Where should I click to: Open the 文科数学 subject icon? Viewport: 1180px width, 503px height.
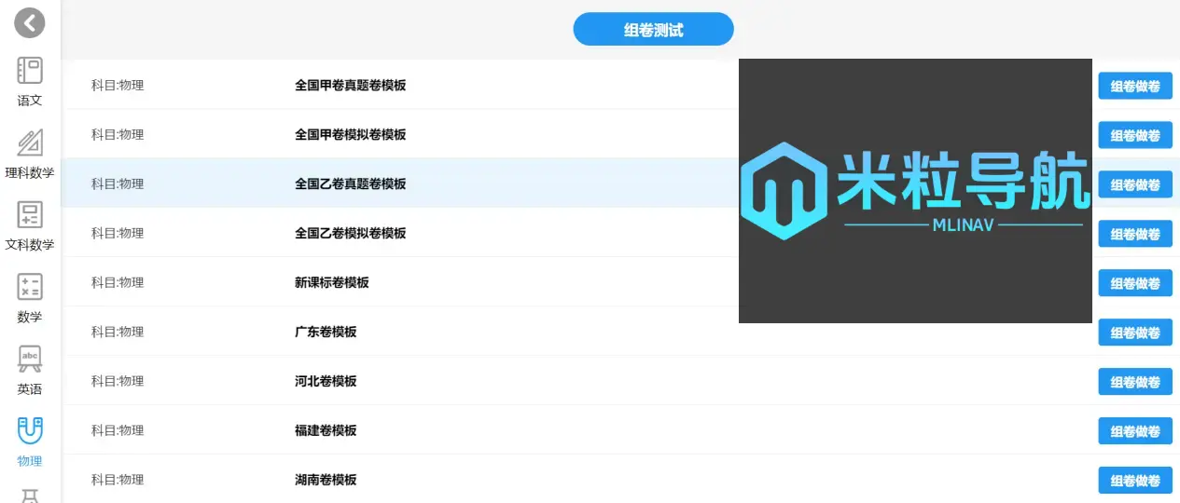click(30, 214)
